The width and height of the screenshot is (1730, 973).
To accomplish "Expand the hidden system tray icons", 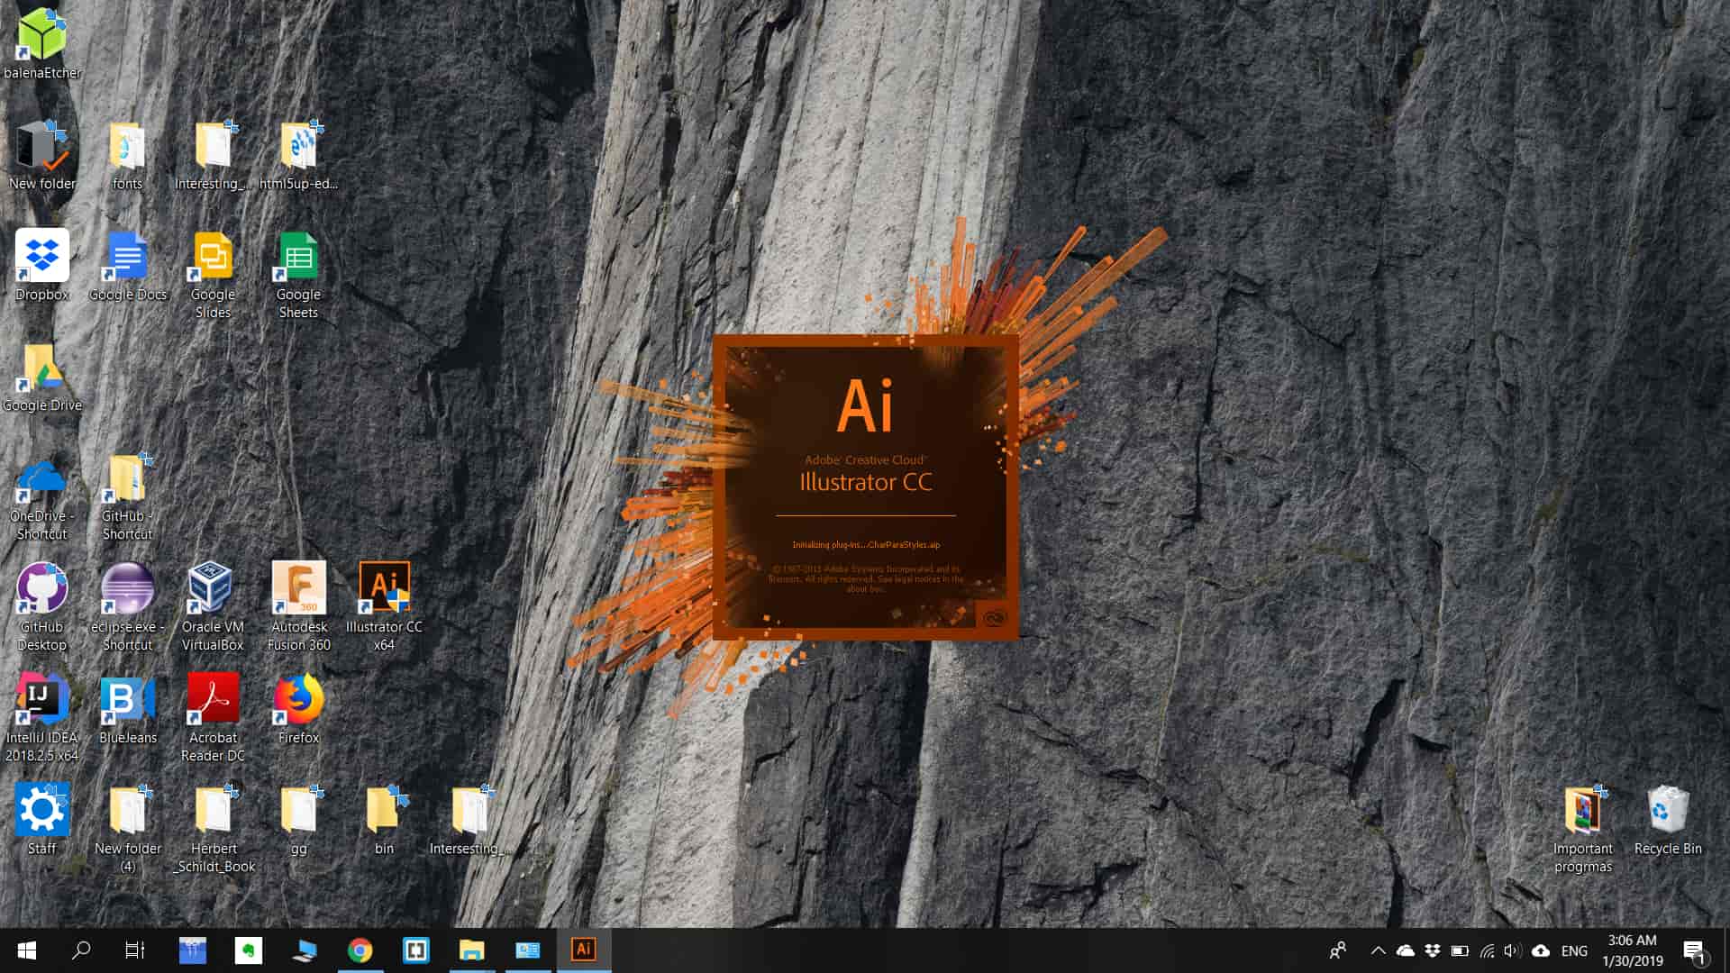I will point(1378,950).
